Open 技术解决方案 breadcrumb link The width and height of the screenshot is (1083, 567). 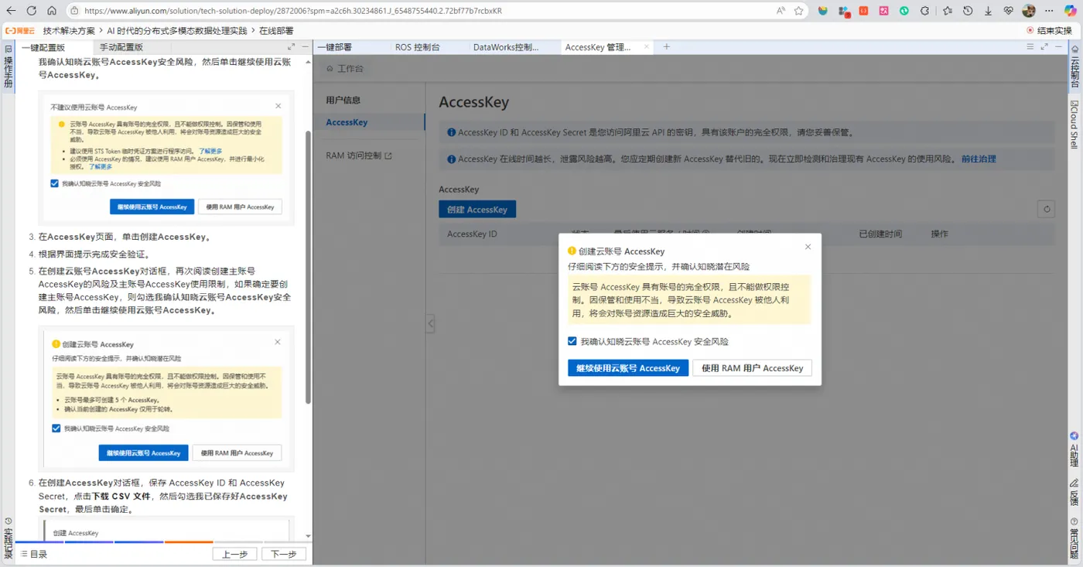pos(69,31)
